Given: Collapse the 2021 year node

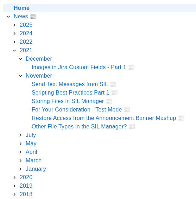Looking at the screenshot, I should 14,50.
